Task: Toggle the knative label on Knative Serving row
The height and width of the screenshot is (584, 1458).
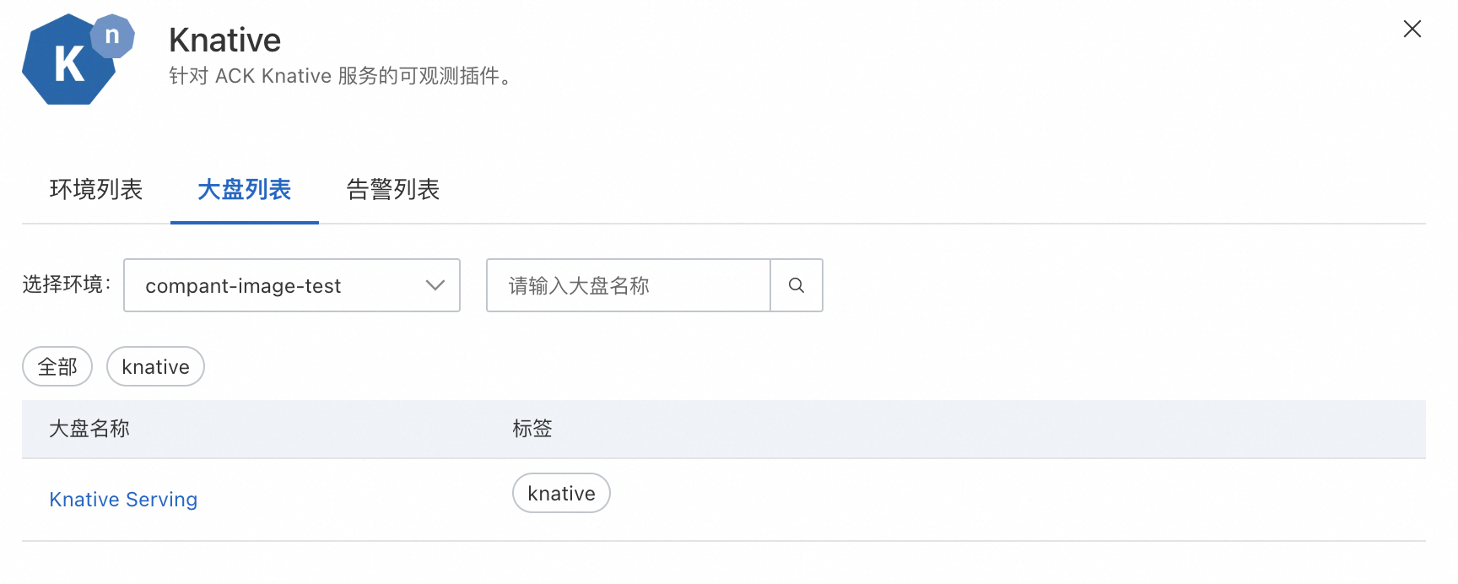Action: [x=561, y=493]
